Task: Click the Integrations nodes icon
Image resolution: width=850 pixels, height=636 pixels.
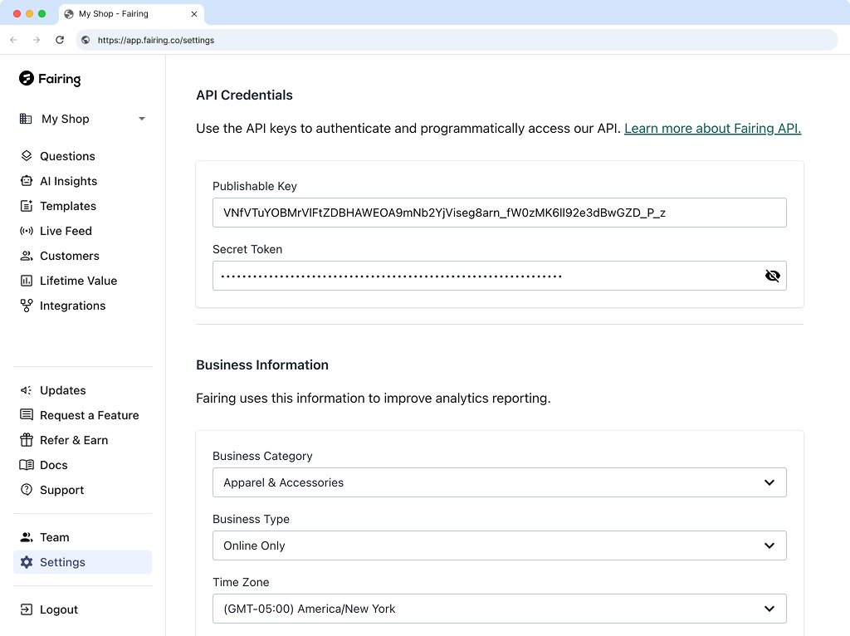Action: click(27, 306)
